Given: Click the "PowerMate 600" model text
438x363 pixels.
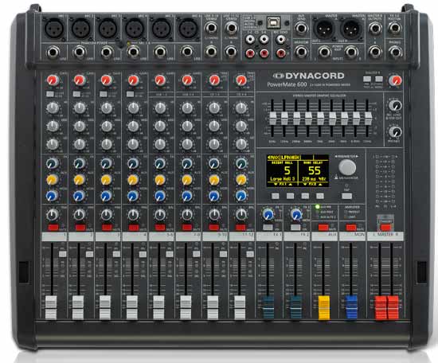Looking at the screenshot, I should click(287, 84).
